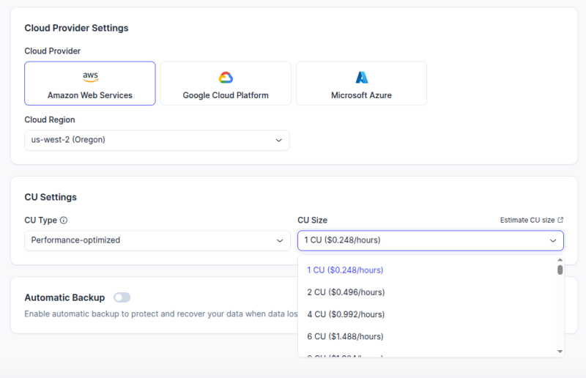Image resolution: width=586 pixels, height=378 pixels.
Task: Click the scroll up arrow in CU list
Action: (560, 259)
